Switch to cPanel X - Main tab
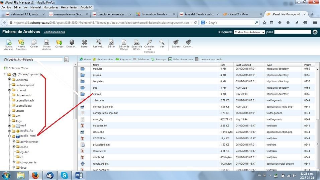Viewport: 320px width, 180px height. (x=242, y=14)
